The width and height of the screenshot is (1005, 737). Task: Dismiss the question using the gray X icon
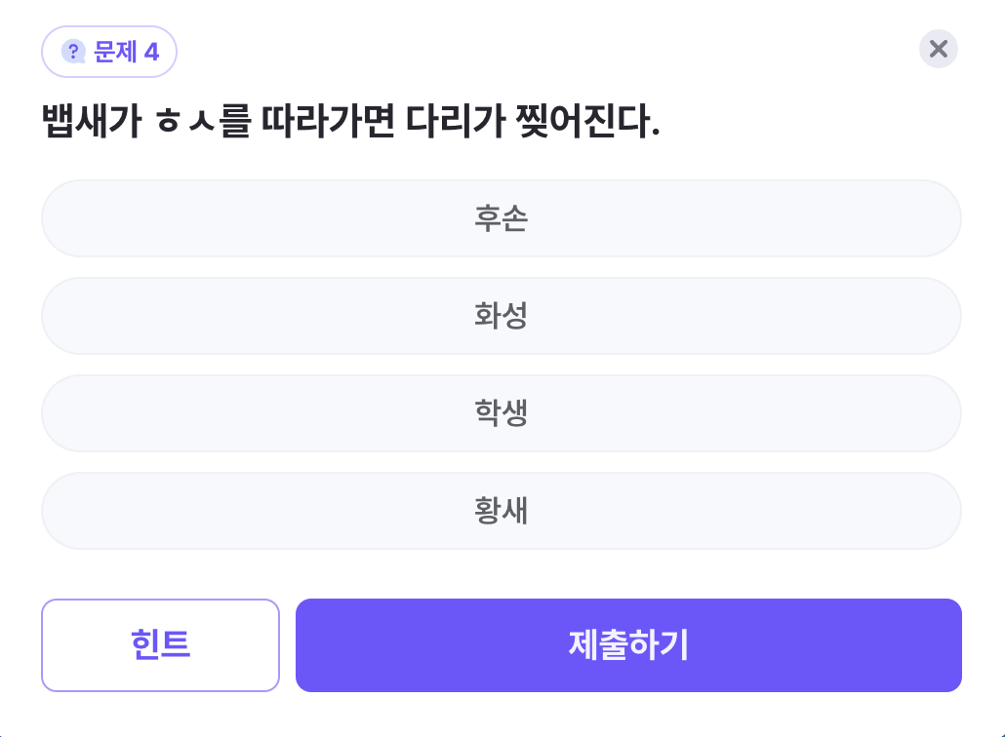click(939, 49)
